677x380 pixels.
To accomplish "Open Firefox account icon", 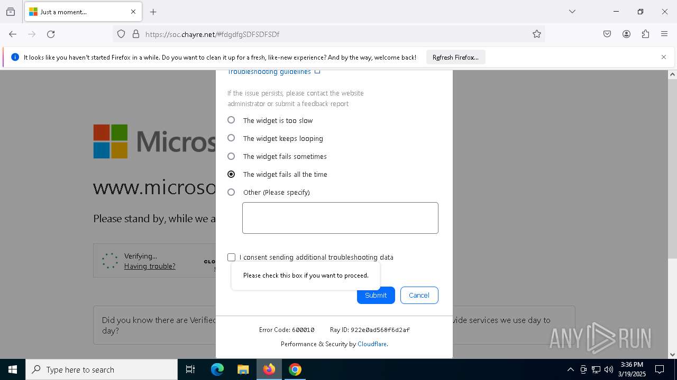I will [626, 34].
